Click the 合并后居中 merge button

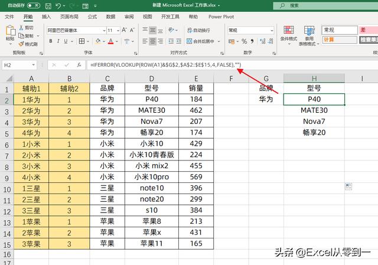201,41
